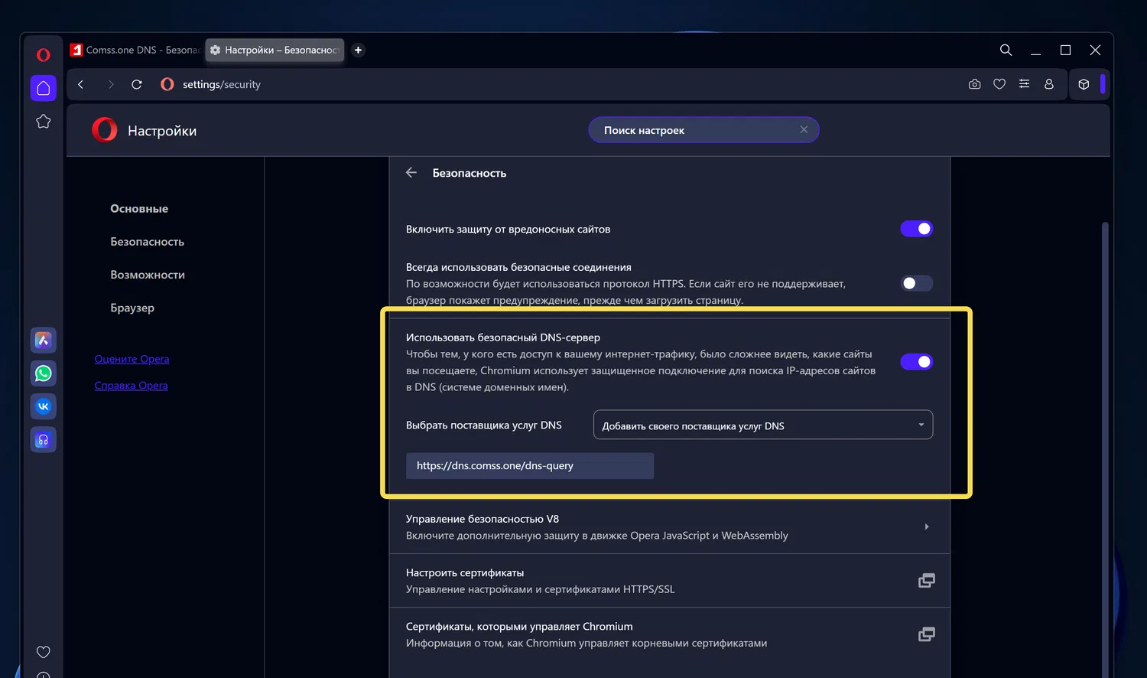Click the search tabs magnifier icon
The width and height of the screenshot is (1147, 678).
click(x=1006, y=50)
